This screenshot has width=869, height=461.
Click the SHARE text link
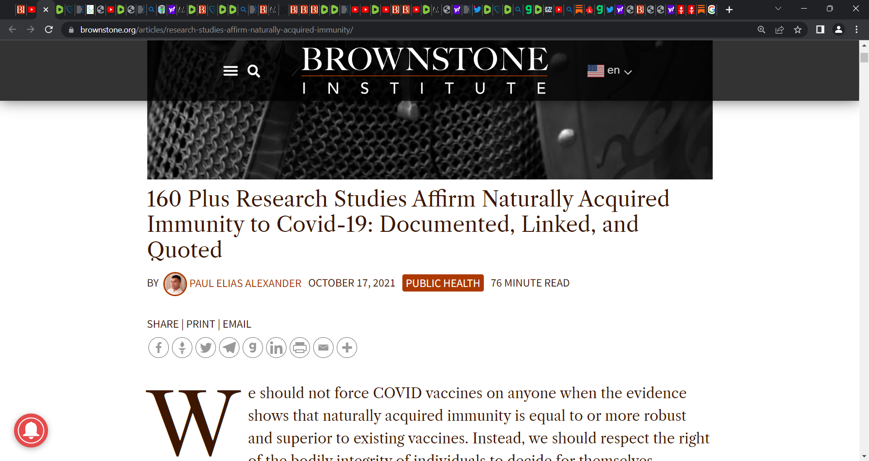pos(163,324)
